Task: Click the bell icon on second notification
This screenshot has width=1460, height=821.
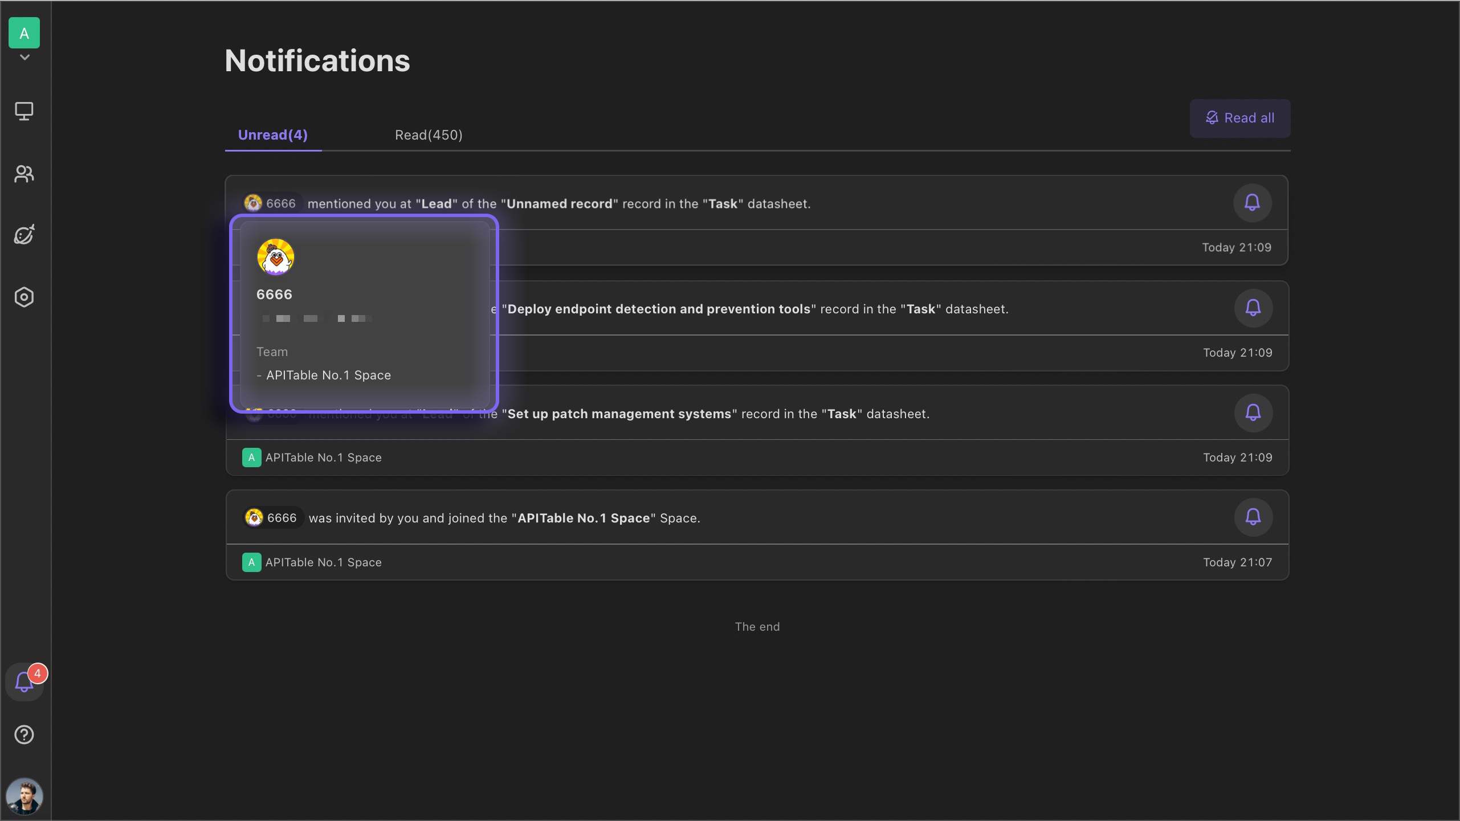Action: pyautogui.click(x=1254, y=308)
